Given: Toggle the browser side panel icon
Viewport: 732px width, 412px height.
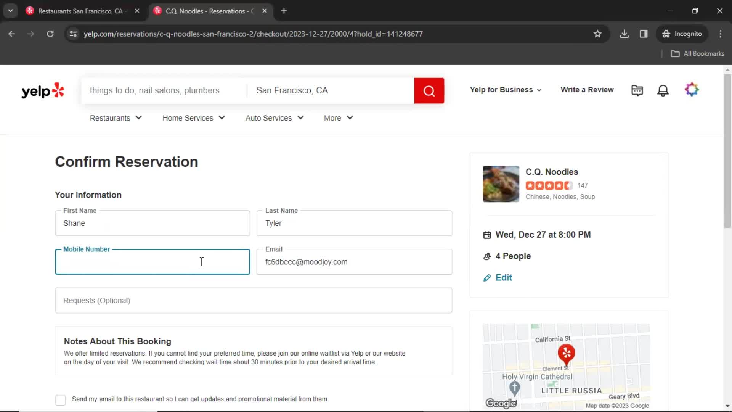Looking at the screenshot, I should click(644, 34).
